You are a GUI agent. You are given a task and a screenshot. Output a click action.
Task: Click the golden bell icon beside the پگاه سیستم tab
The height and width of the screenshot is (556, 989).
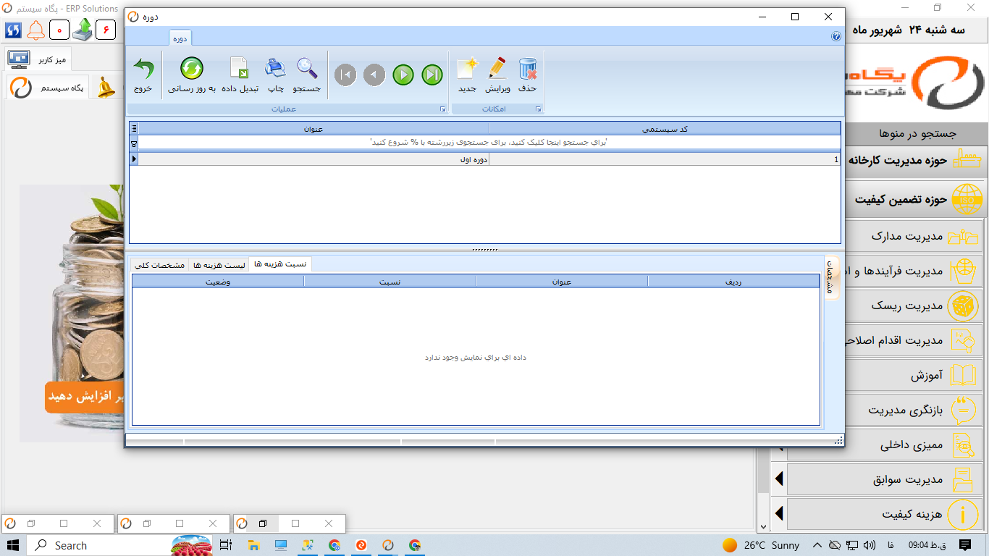click(106, 88)
